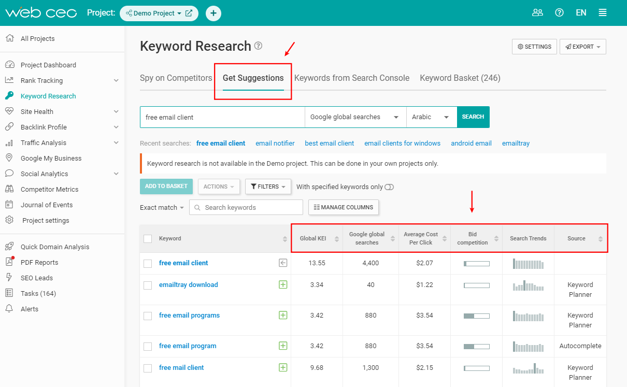Open the Actions dropdown
This screenshot has width=627, height=387.
tap(219, 187)
